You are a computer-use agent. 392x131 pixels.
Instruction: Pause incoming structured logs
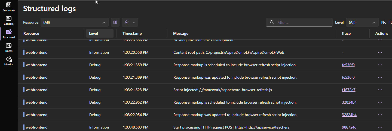coord(115,22)
